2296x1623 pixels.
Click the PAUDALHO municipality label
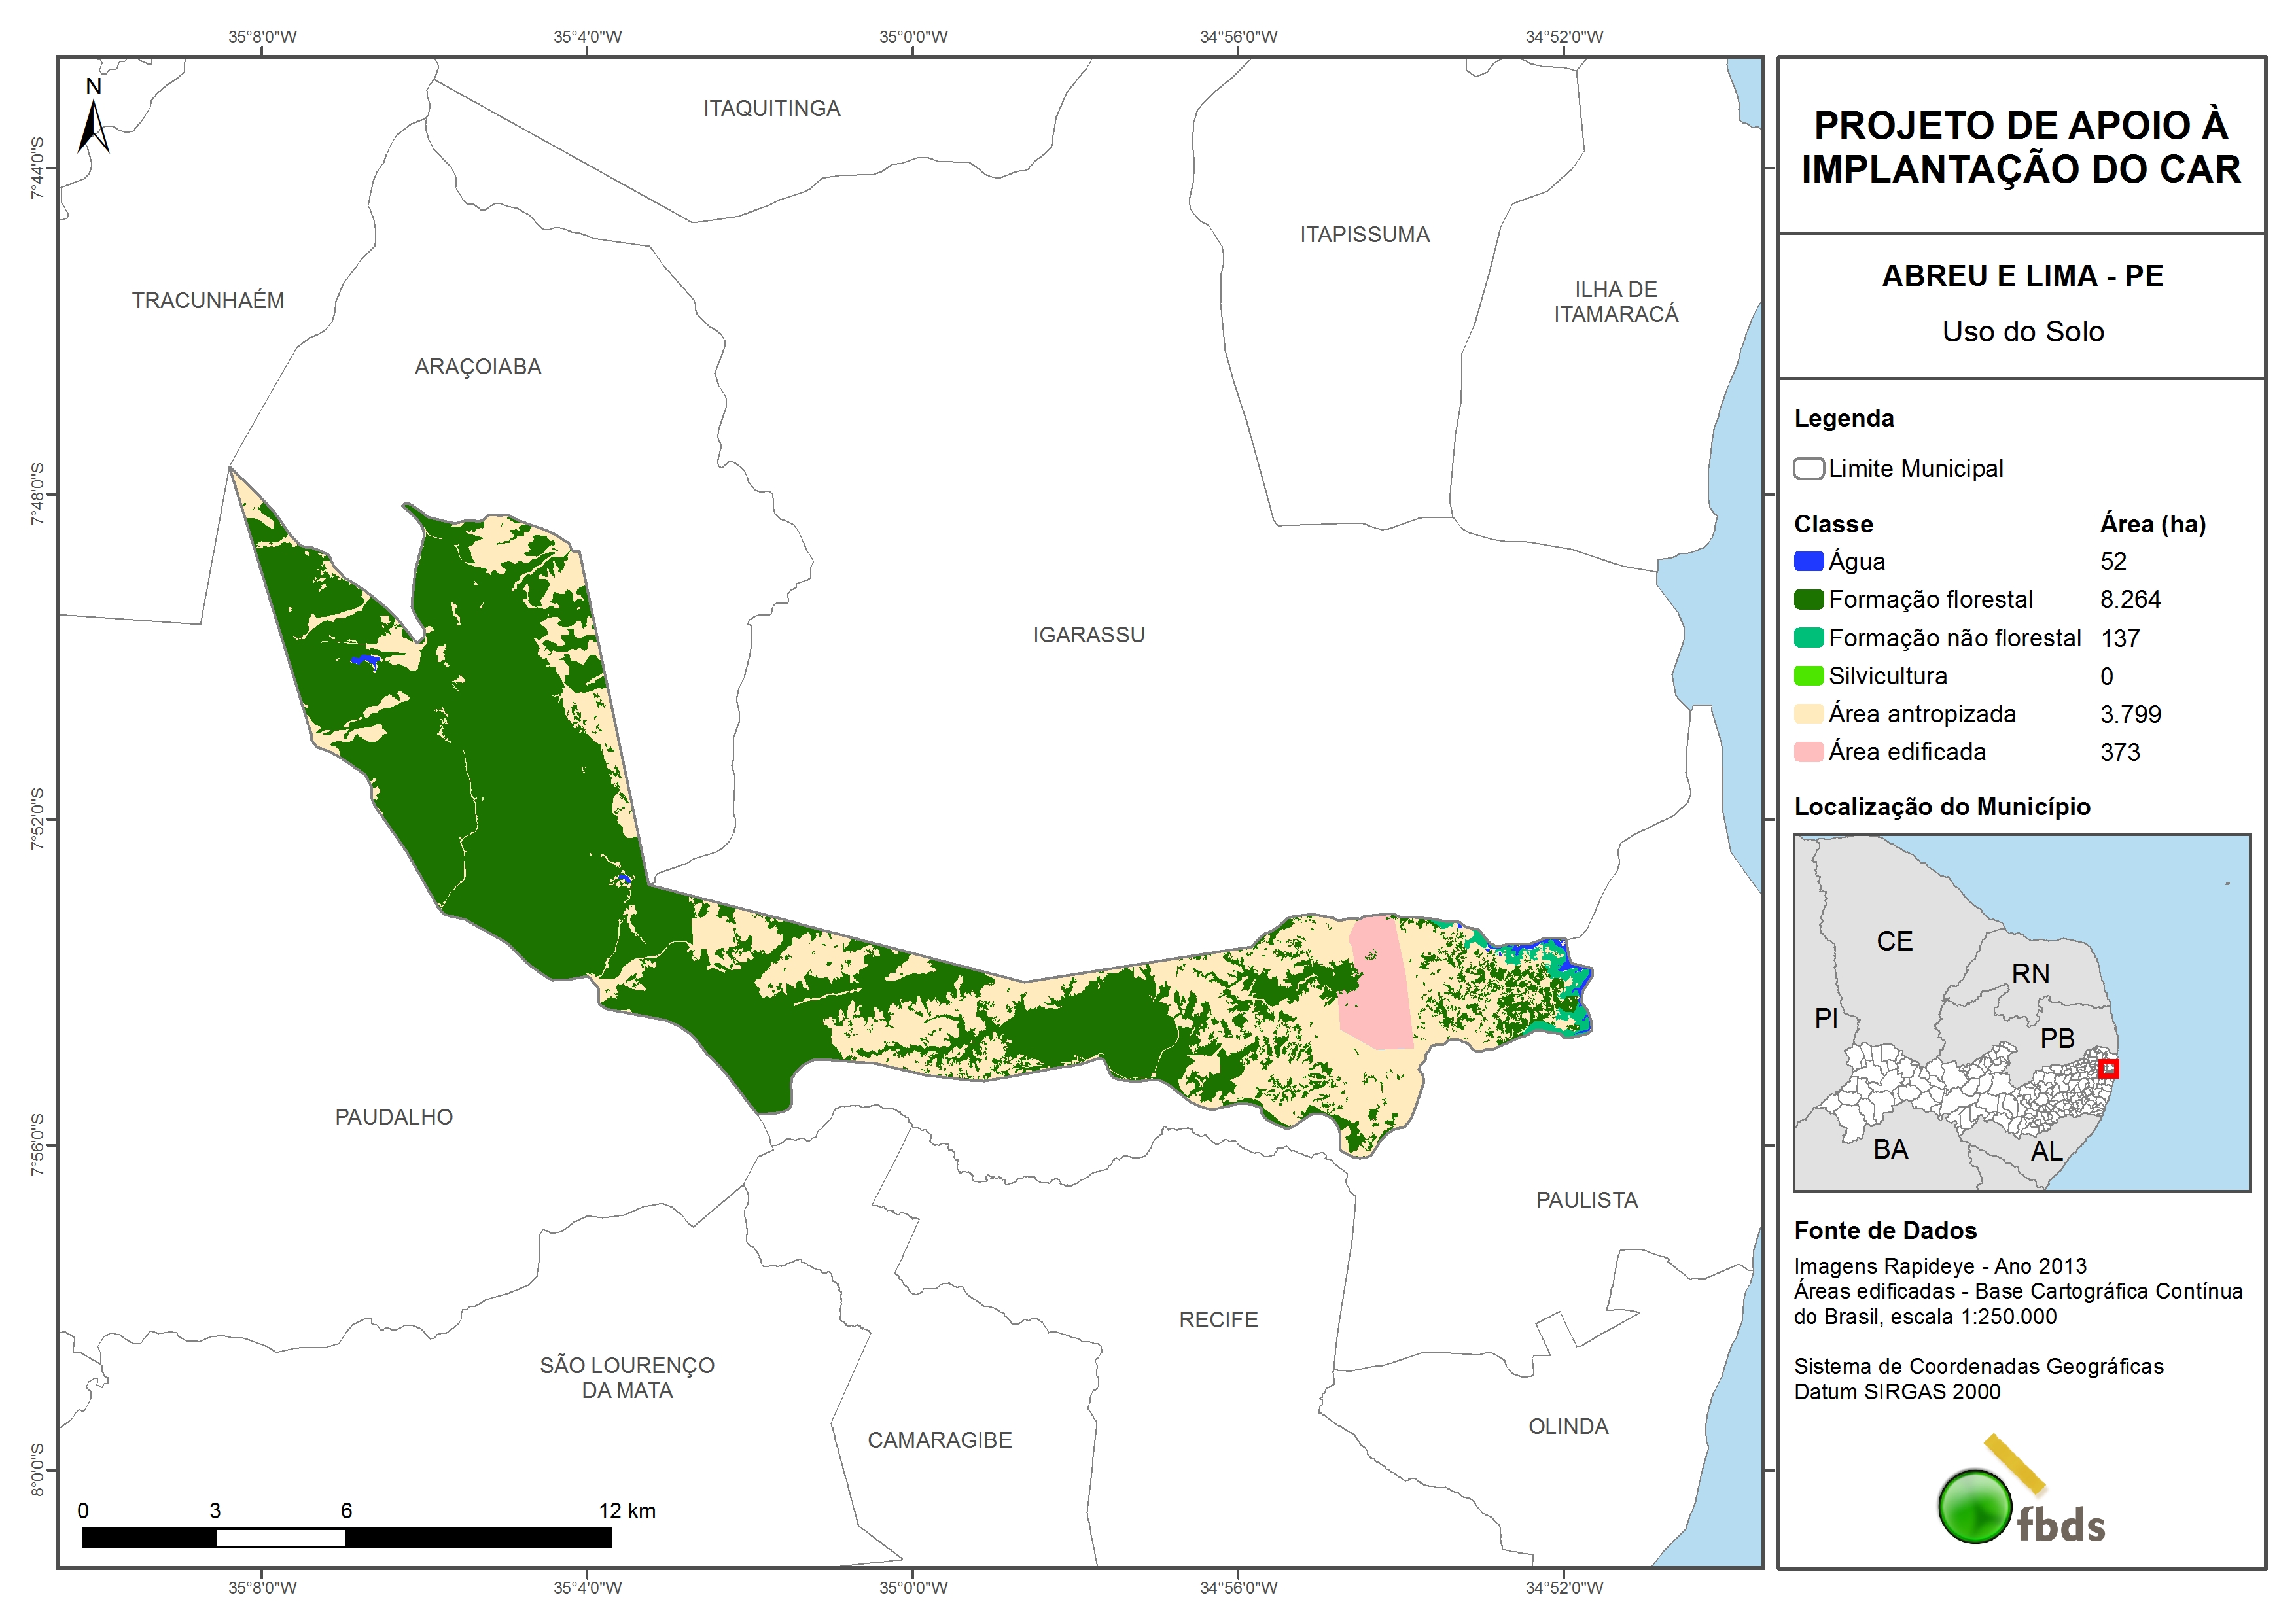point(393,1117)
